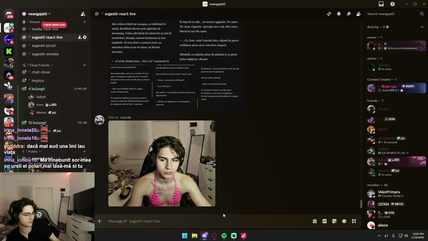Viewport: 428px width, 241px height.
Task: Open the green Kick server icon
Action: pos(9,51)
